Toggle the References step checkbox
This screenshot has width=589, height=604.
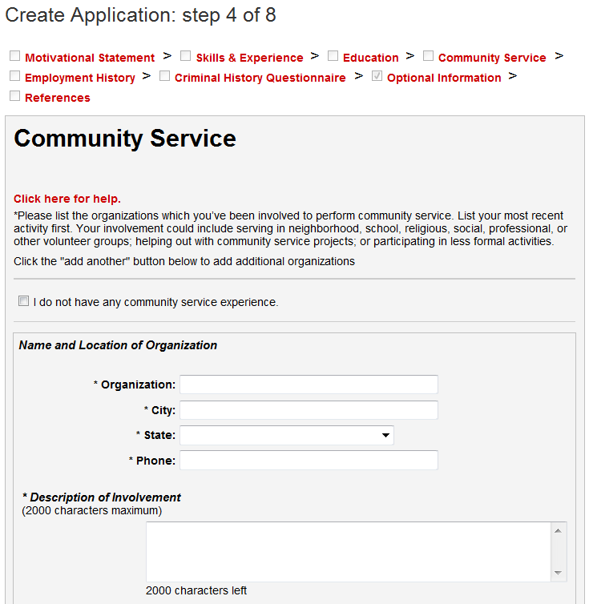tap(14, 96)
